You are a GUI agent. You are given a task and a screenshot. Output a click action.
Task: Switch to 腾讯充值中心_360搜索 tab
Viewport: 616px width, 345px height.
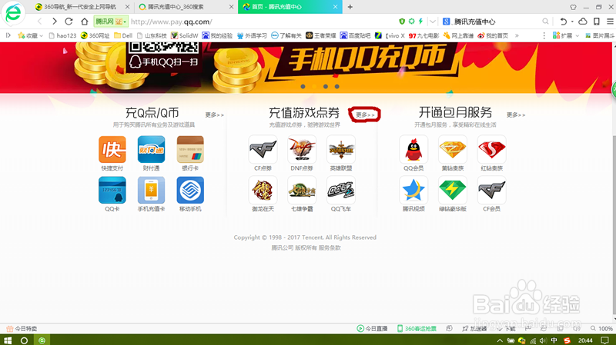click(186, 7)
